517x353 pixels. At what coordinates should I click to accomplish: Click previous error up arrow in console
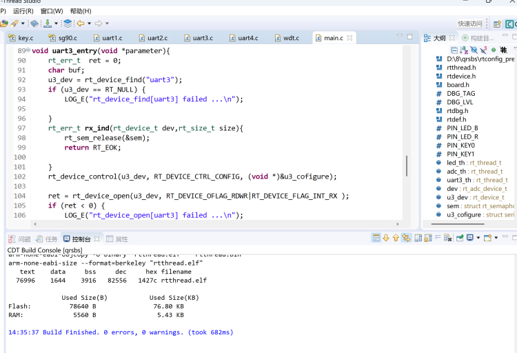(396, 238)
